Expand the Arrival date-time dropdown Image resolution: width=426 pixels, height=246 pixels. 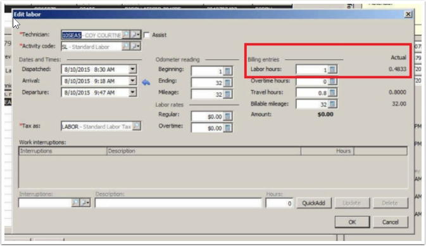pos(132,81)
